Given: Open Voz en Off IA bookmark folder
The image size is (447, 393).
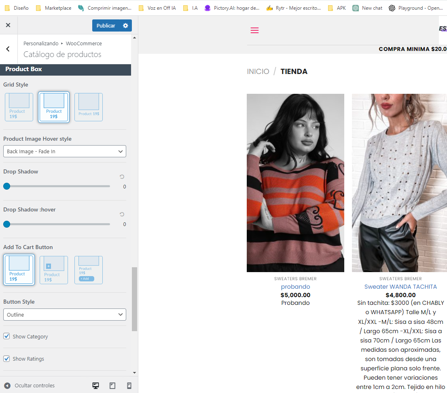Looking at the screenshot, I should (157, 8).
